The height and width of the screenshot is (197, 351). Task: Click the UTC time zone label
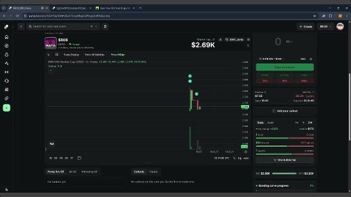coord(222,158)
